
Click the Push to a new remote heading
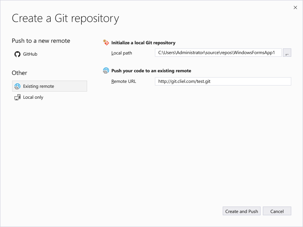coord(41,41)
